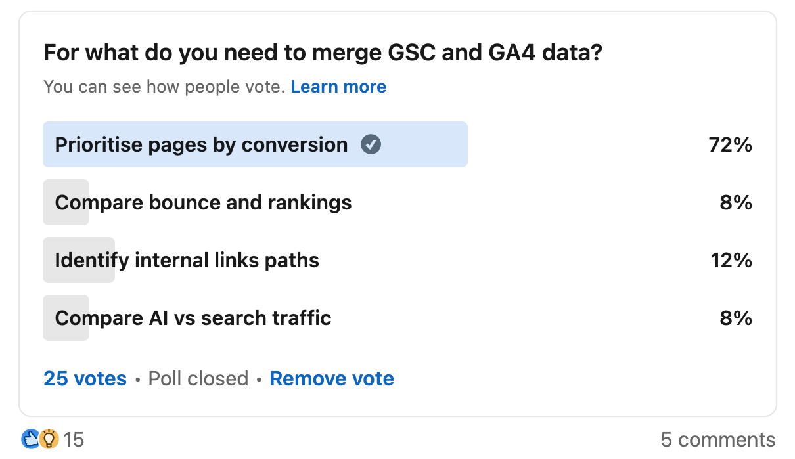
Task: Open the Learn more link
Action: pyautogui.click(x=338, y=86)
